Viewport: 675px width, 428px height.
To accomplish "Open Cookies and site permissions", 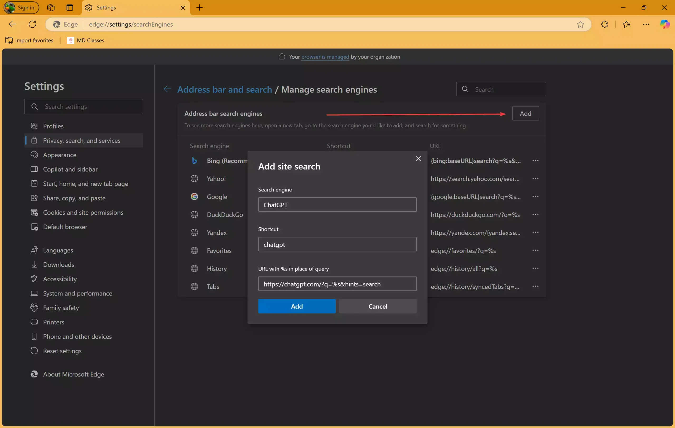I will coord(84,213).
